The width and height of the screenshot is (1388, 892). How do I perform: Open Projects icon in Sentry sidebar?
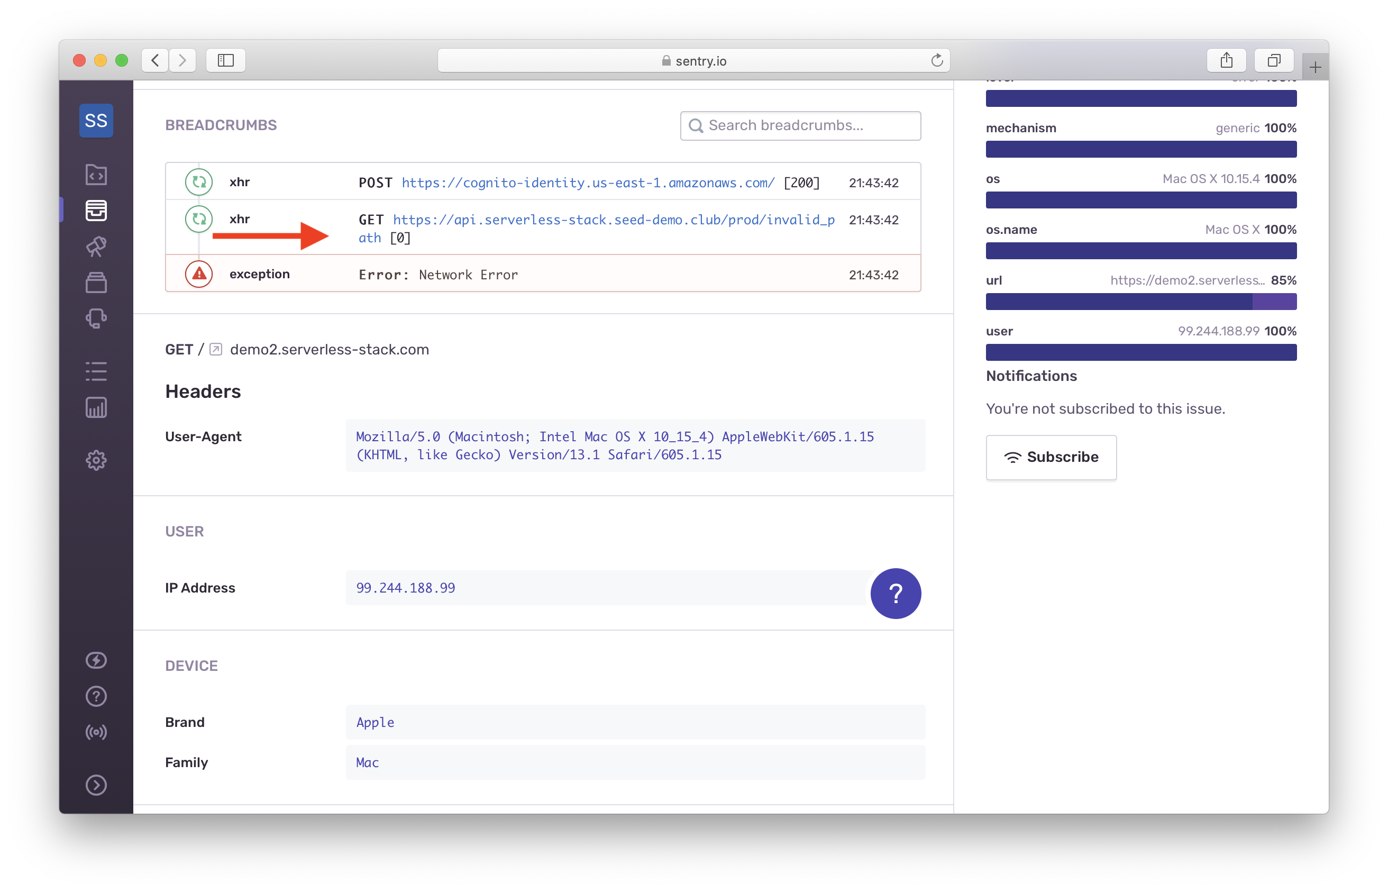(x=96, y=175)
